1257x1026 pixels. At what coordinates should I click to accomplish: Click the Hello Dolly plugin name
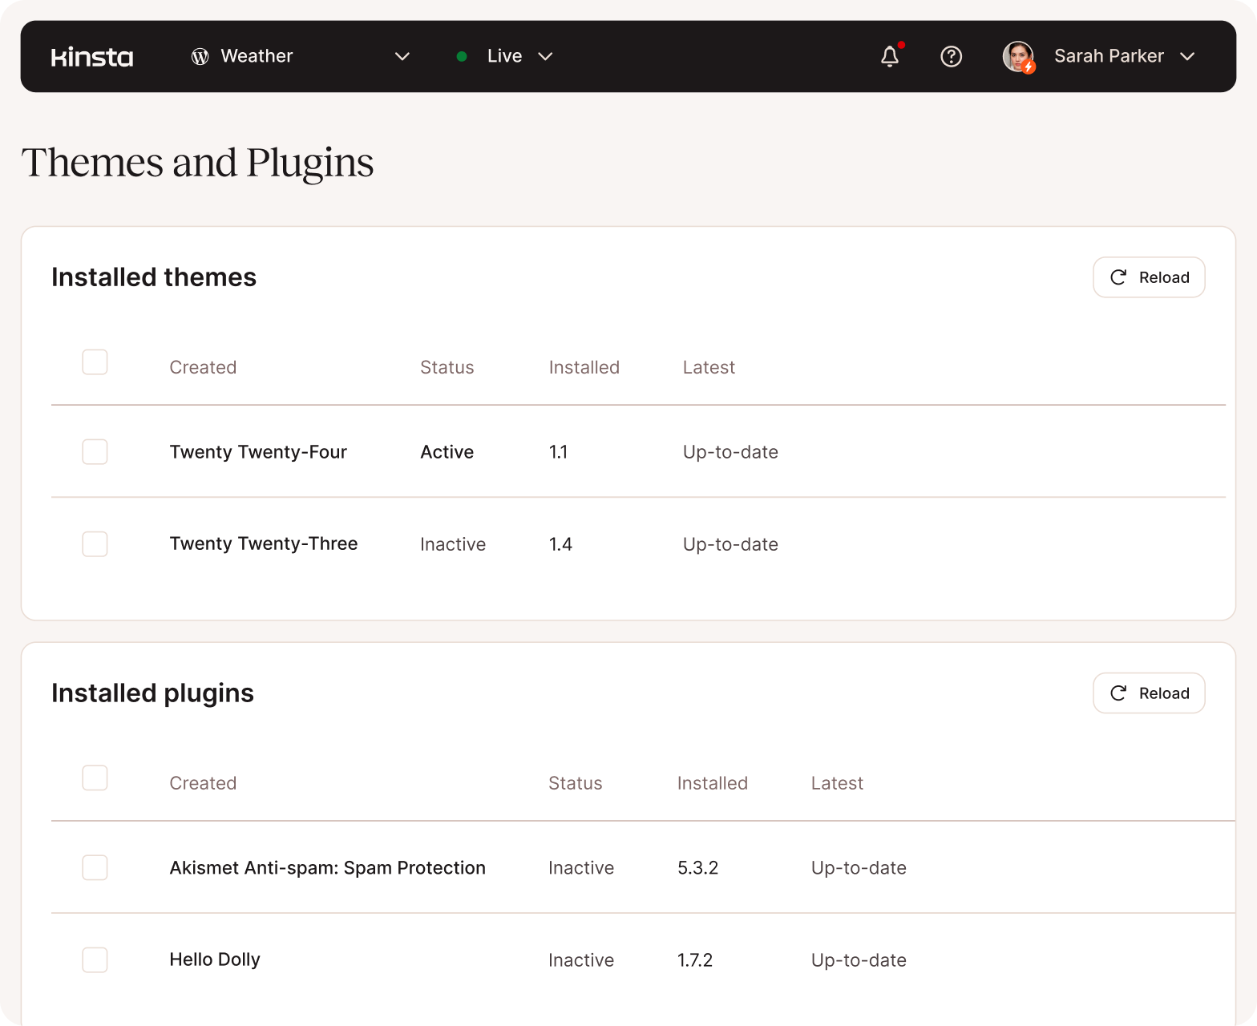(215, 959)
